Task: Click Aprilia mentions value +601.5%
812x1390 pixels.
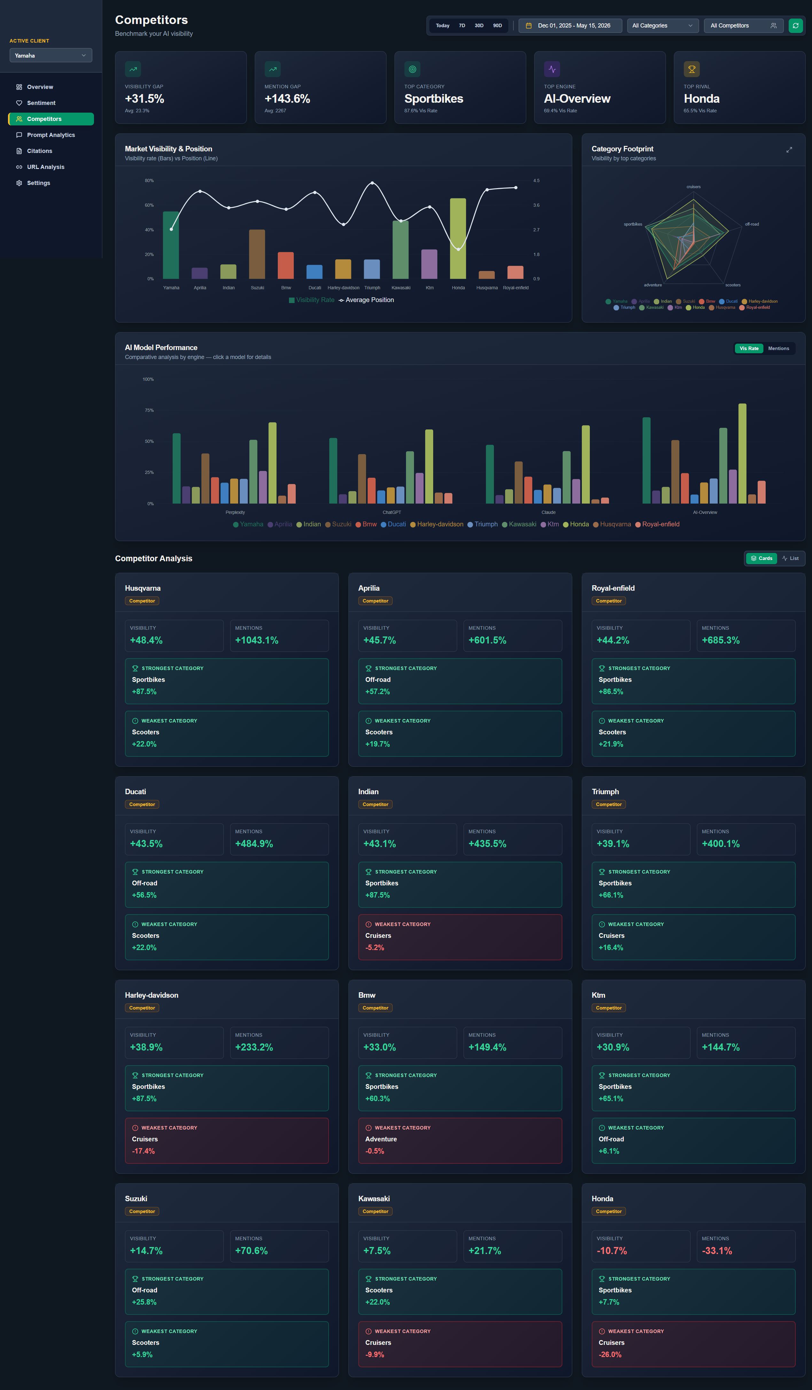Action: (487, 641)
